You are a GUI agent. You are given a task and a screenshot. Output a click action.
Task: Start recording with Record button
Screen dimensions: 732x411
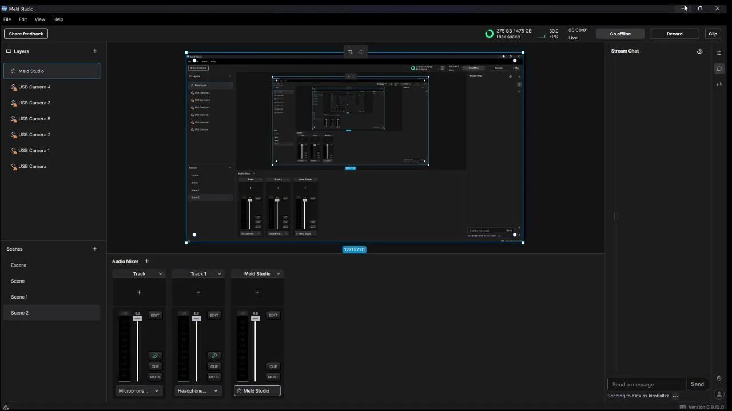[x=675, y=34]
